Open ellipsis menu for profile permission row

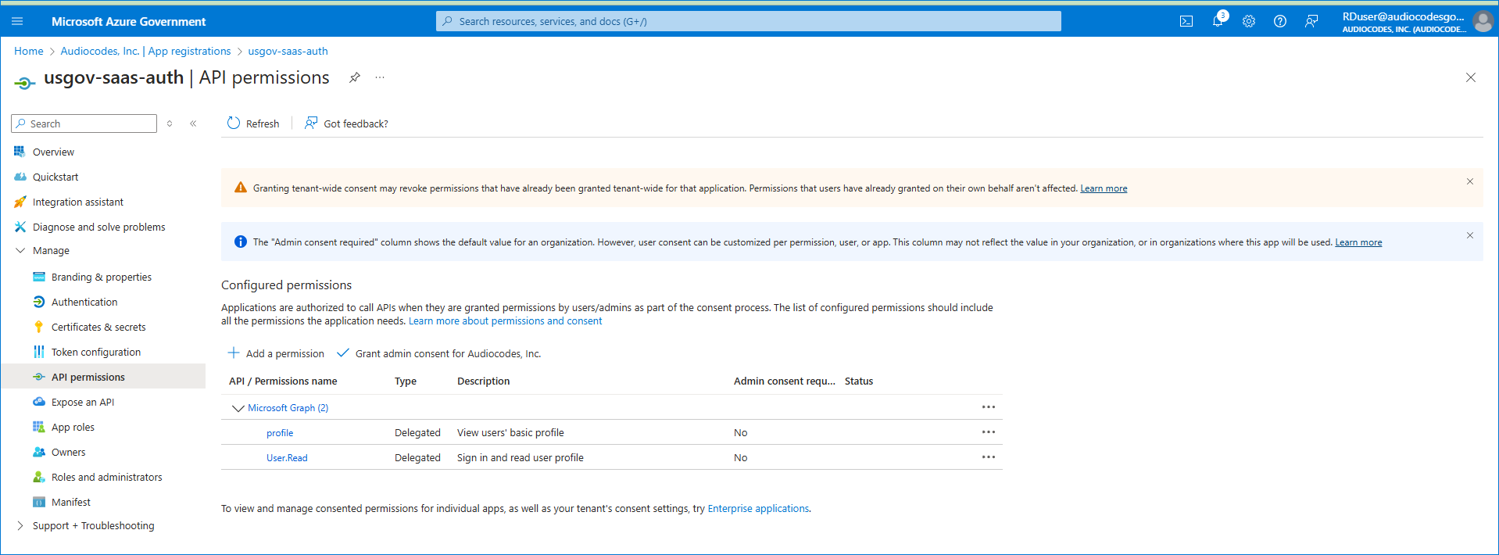(x=989, y=432)
